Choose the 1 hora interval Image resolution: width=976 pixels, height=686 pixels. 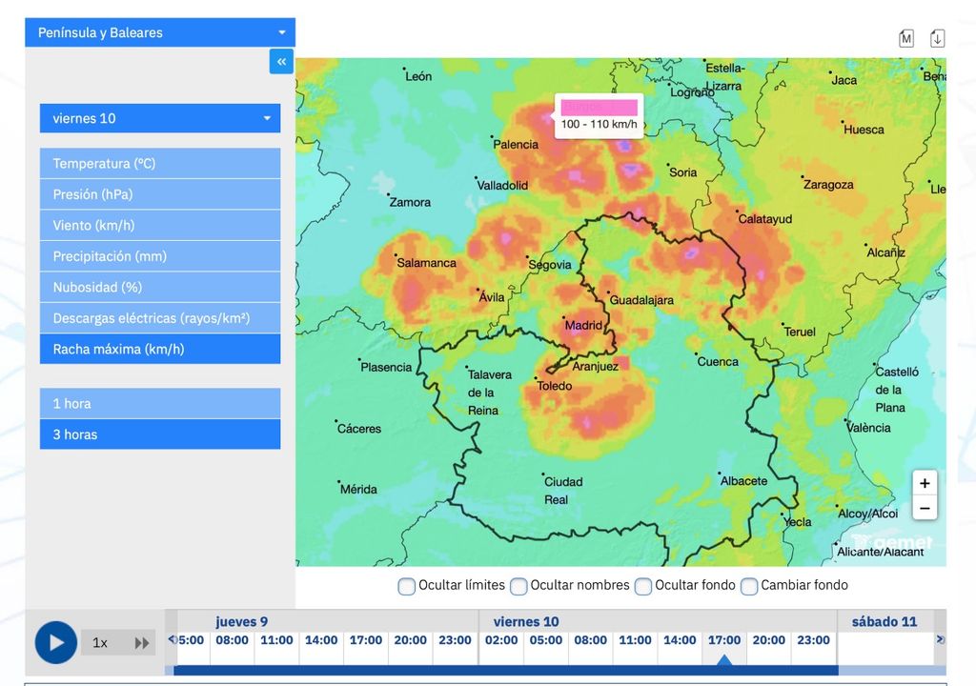point(160,403)
